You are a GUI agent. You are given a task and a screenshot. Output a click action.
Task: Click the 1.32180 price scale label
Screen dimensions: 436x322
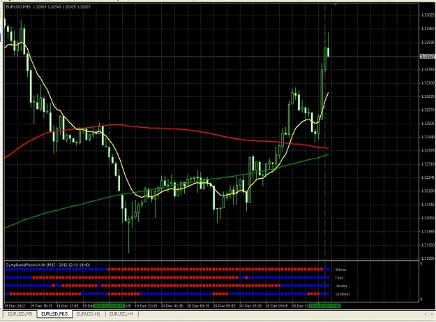[428, 191]
